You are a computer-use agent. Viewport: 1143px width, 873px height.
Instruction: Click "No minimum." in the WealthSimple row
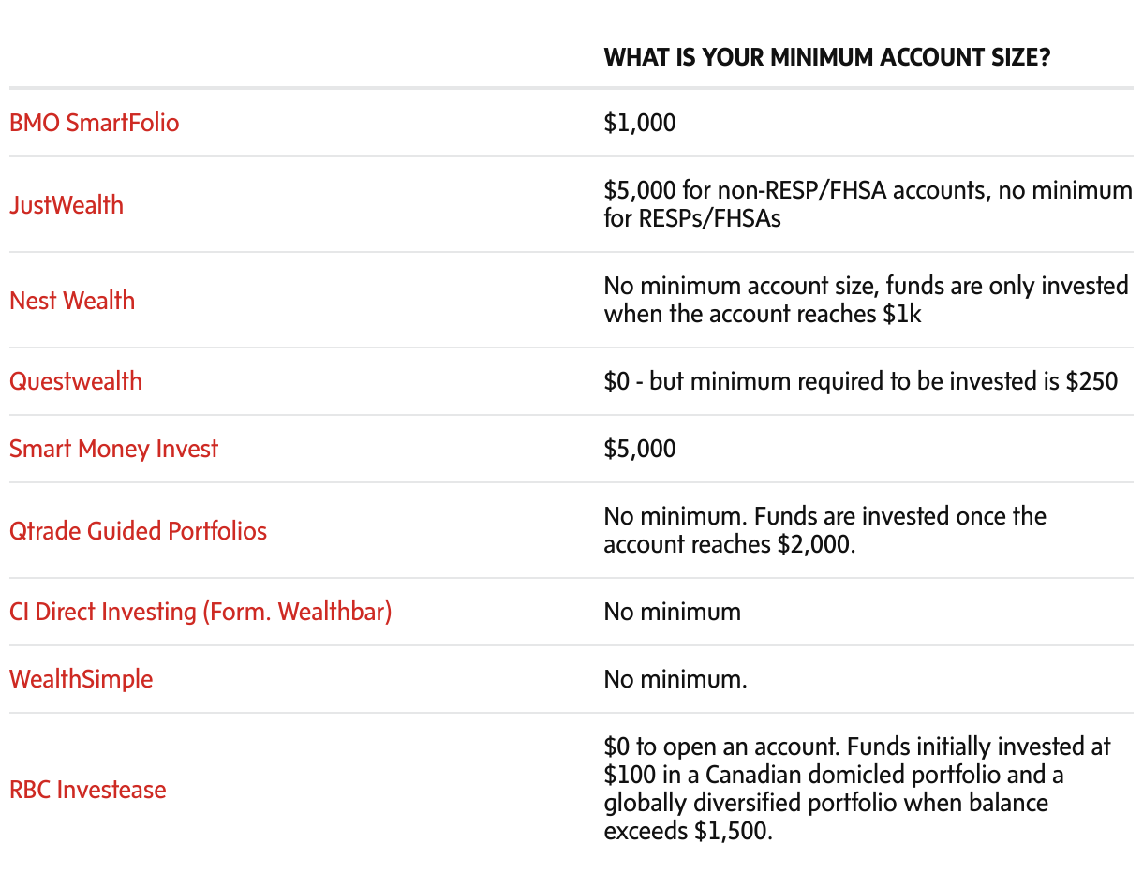click(675, 679)
